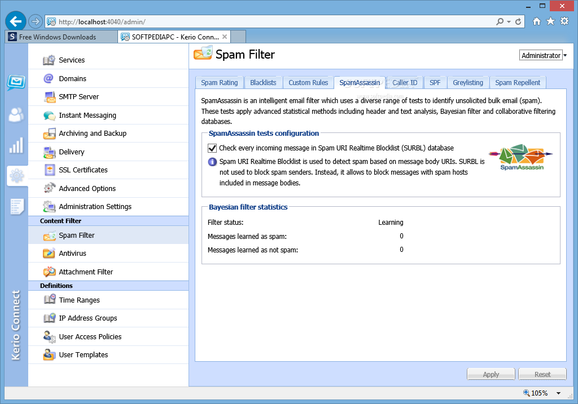578x404 pixels.
Task: Open the browser home page icon
Action: pyautogui.click(x=537, y=21)
